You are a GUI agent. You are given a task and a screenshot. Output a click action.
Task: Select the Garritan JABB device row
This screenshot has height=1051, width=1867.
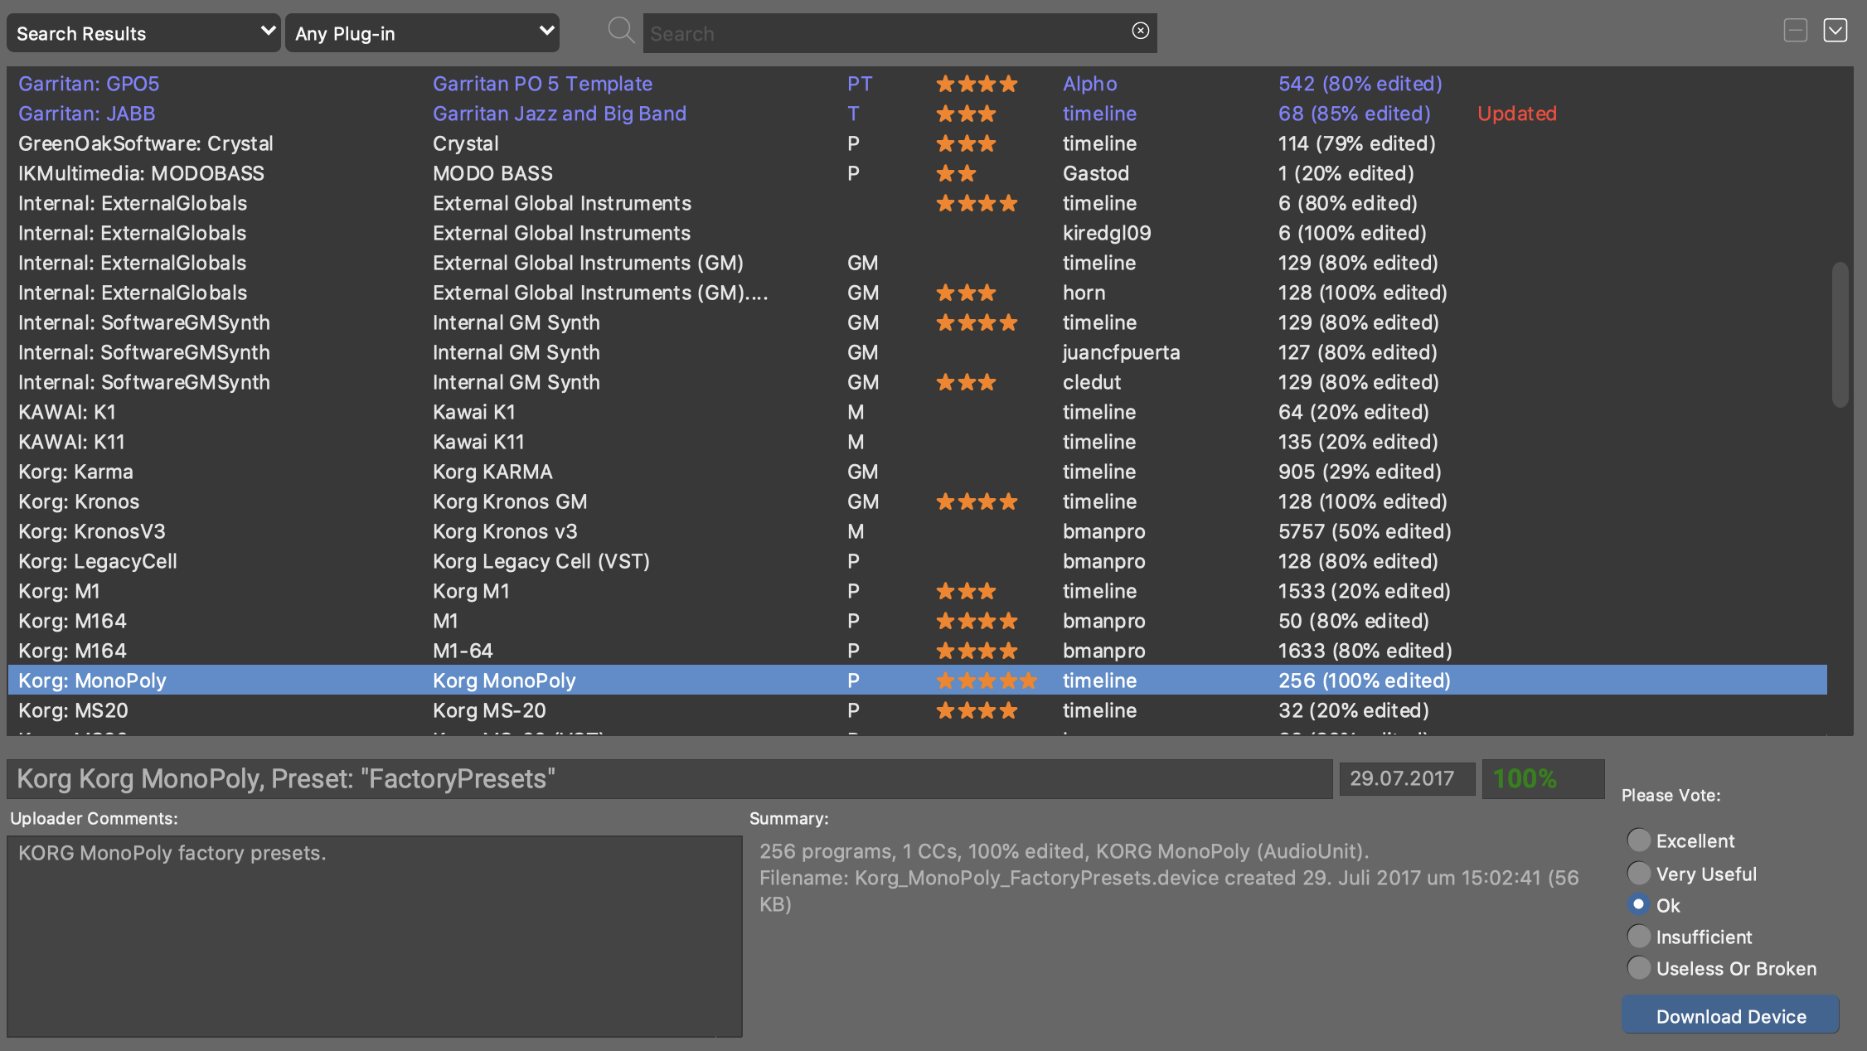pyautogui.click(x=87, y=114)
